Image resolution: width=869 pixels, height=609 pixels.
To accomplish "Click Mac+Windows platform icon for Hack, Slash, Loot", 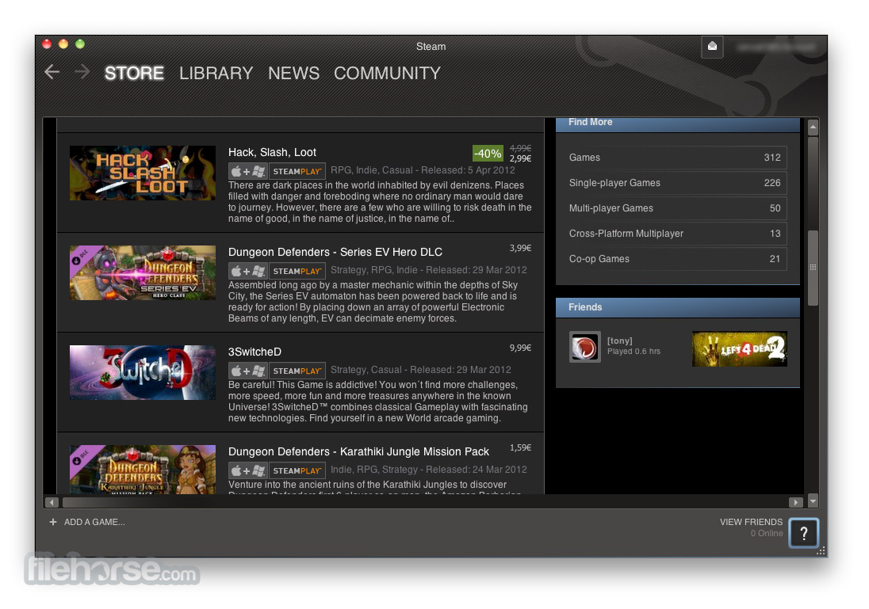I will (247, 171).
